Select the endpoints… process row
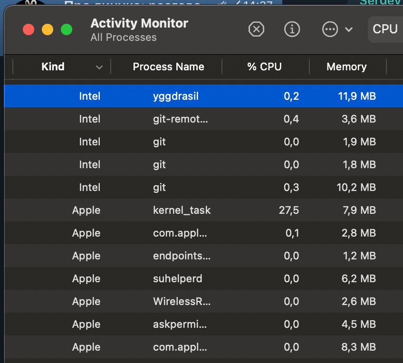The width and height of the screenshot is (403, 363). [x=182, y=256]
